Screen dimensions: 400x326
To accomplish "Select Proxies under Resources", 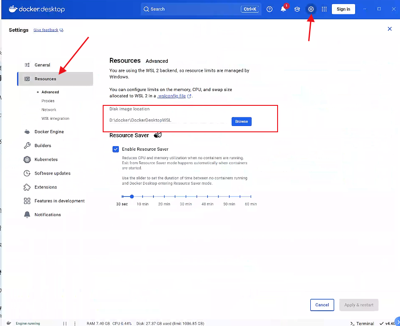I will [48, 101].
